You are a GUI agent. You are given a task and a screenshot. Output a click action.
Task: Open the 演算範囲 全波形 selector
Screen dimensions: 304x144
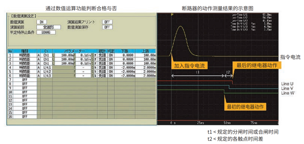pyautogui.click(x=49, y=27)
